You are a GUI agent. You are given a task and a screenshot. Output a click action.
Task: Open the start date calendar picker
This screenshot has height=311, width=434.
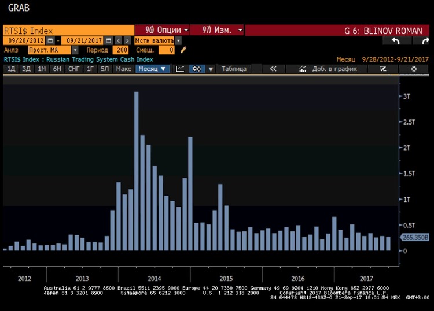pyautogui.click(x=50, y=41)
